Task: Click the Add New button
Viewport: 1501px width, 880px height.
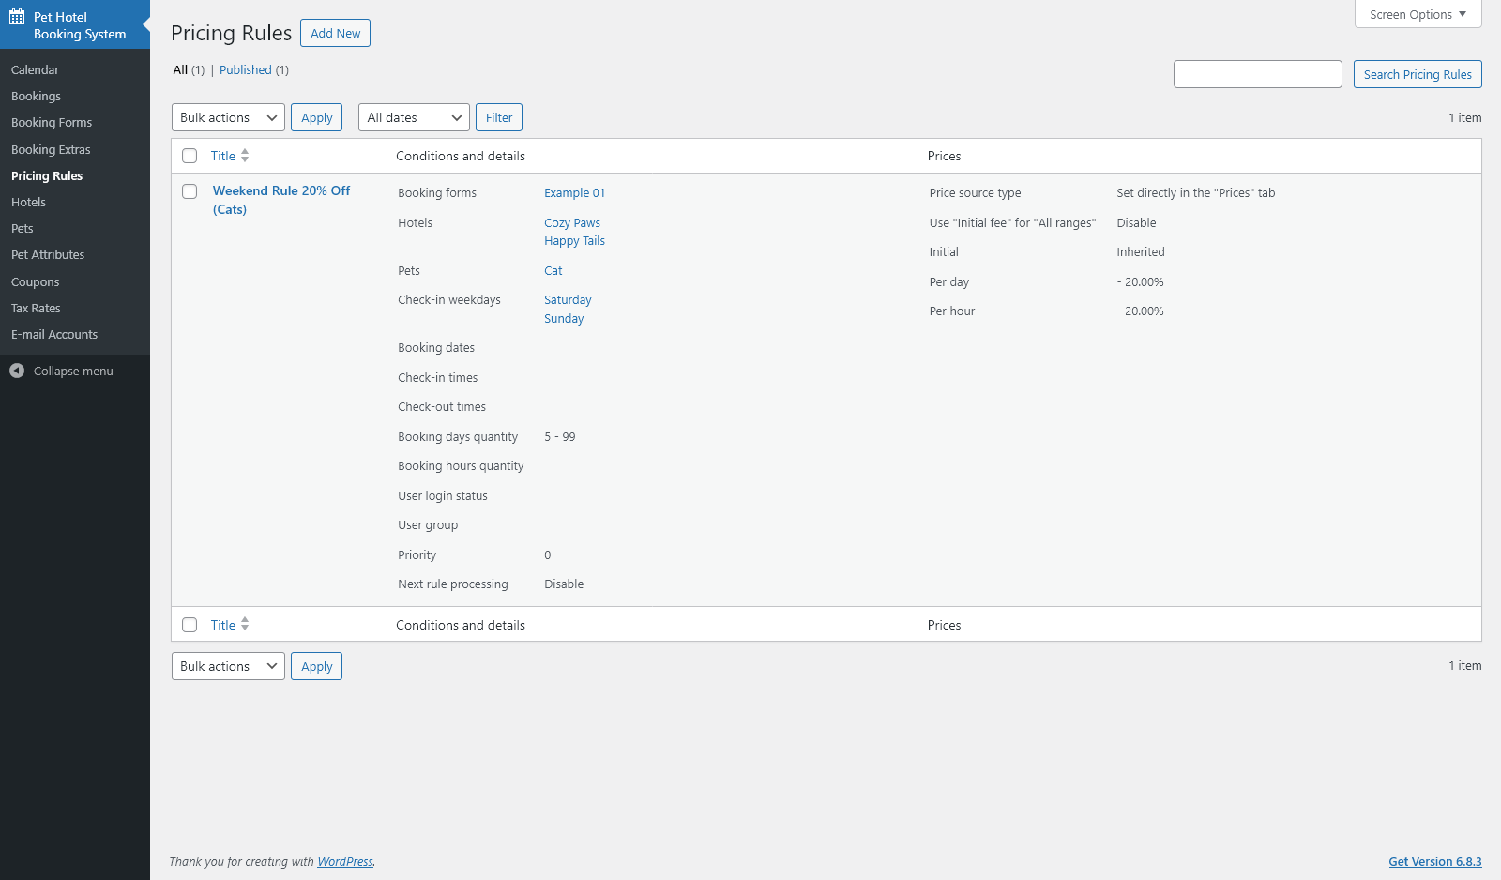Action: pyautogui.click(x=335, y=33)
